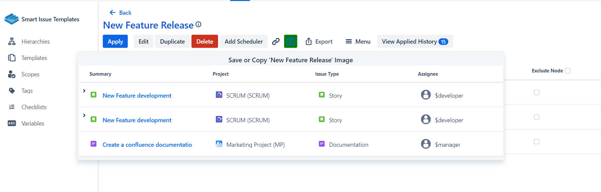
Task: Check exclude box for Documentation row
Action: pos(537,142)
